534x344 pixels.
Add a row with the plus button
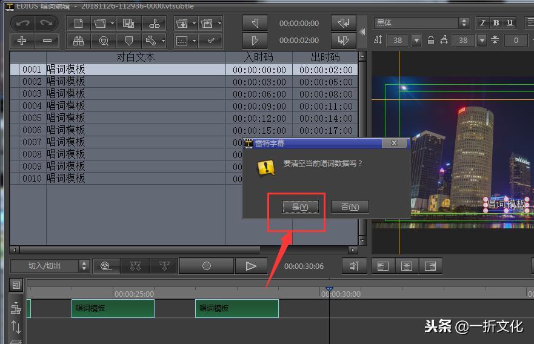pyautogui.click(x=22, y=41)
